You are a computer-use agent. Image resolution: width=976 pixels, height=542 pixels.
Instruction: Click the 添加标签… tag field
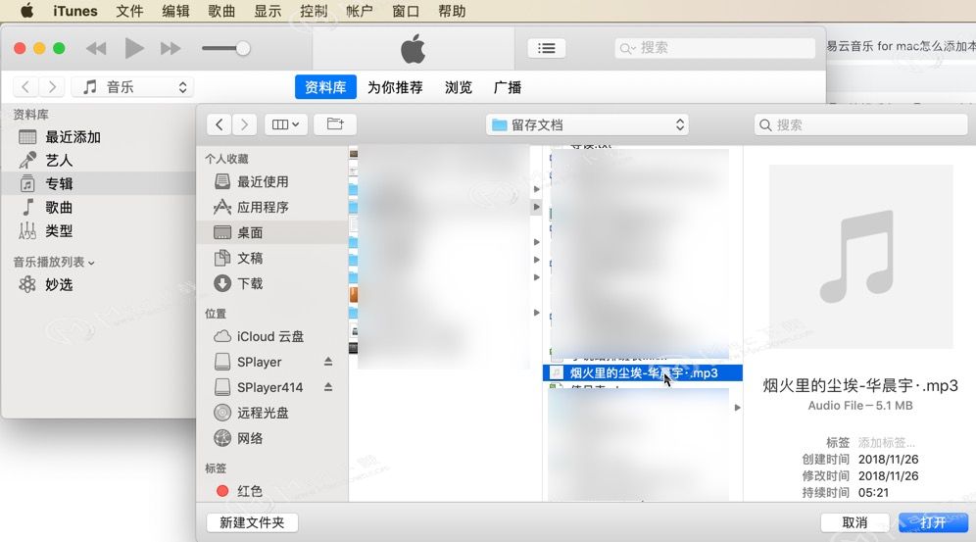[887, 443]
